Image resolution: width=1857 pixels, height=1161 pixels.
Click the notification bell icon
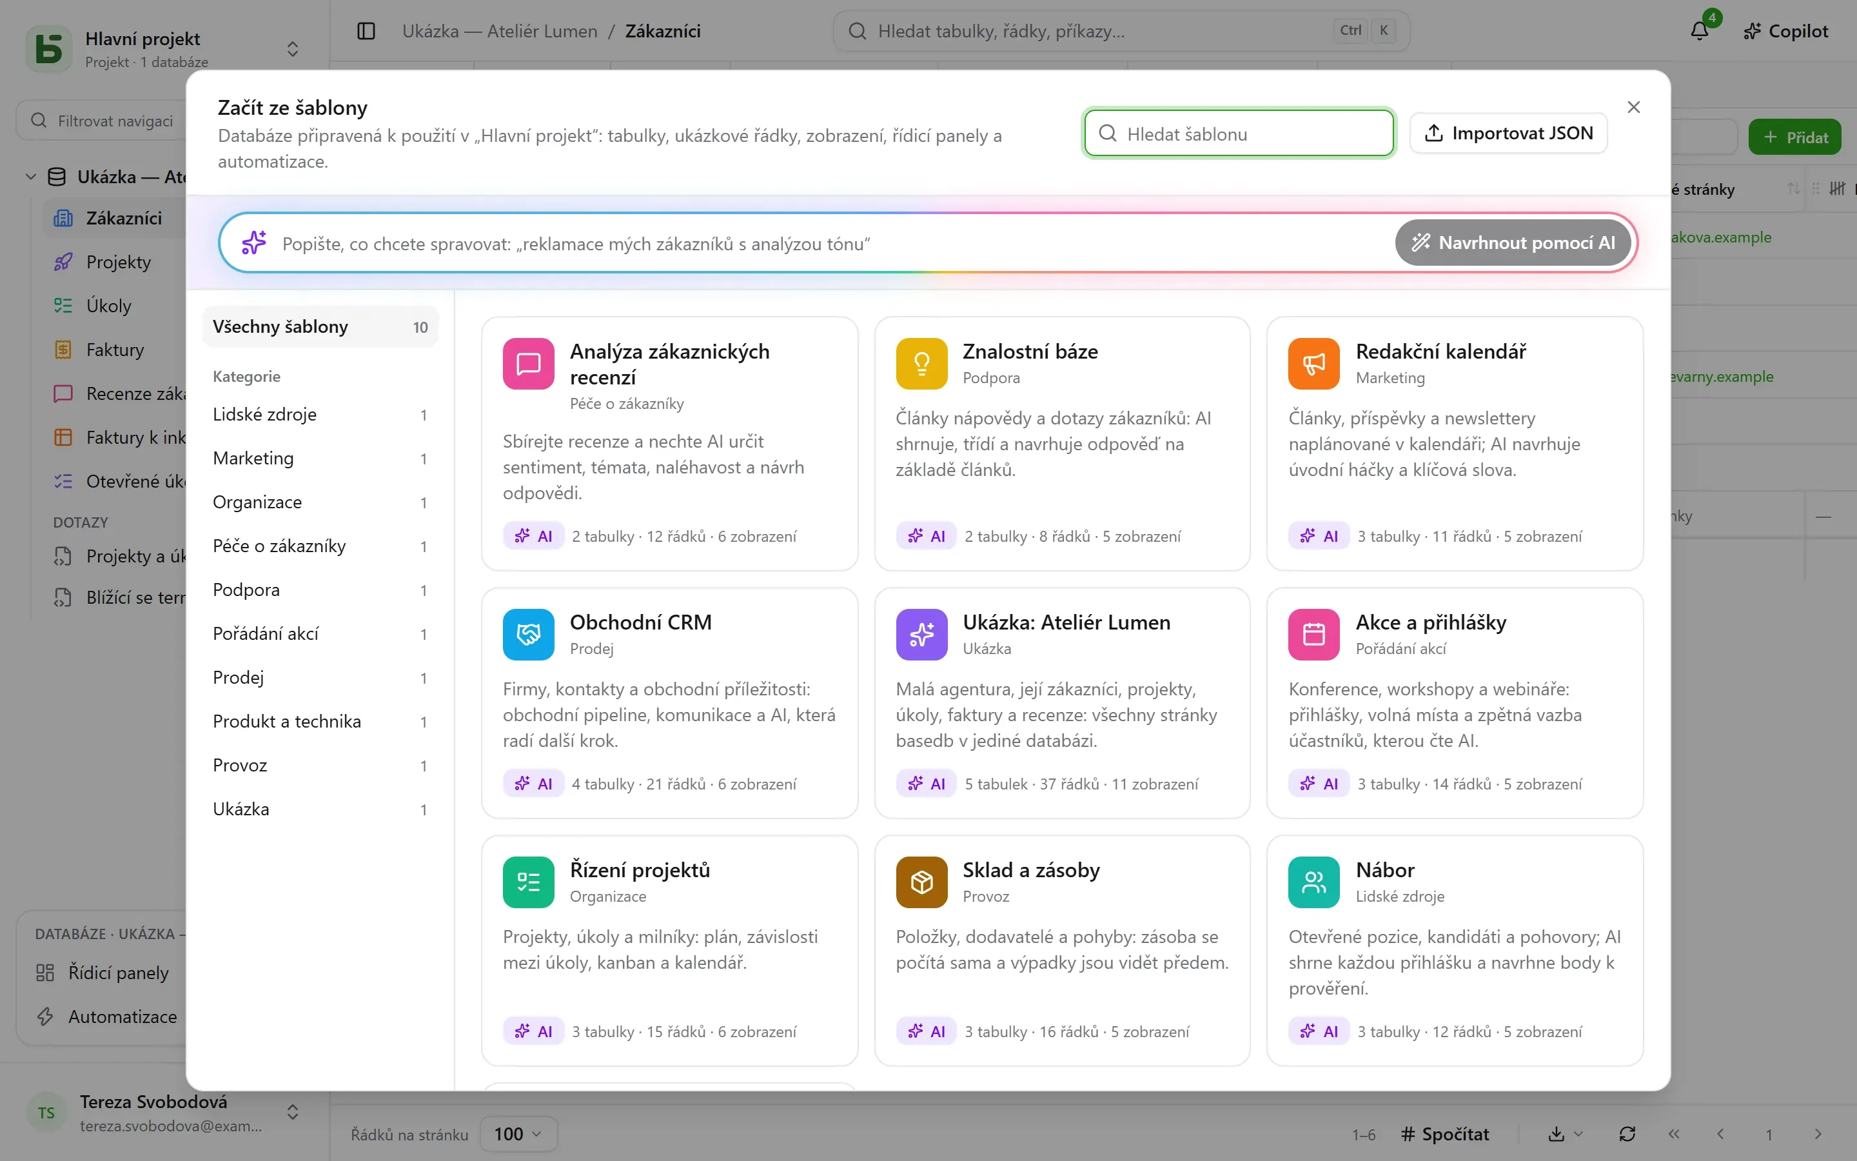click(1699, 31)
